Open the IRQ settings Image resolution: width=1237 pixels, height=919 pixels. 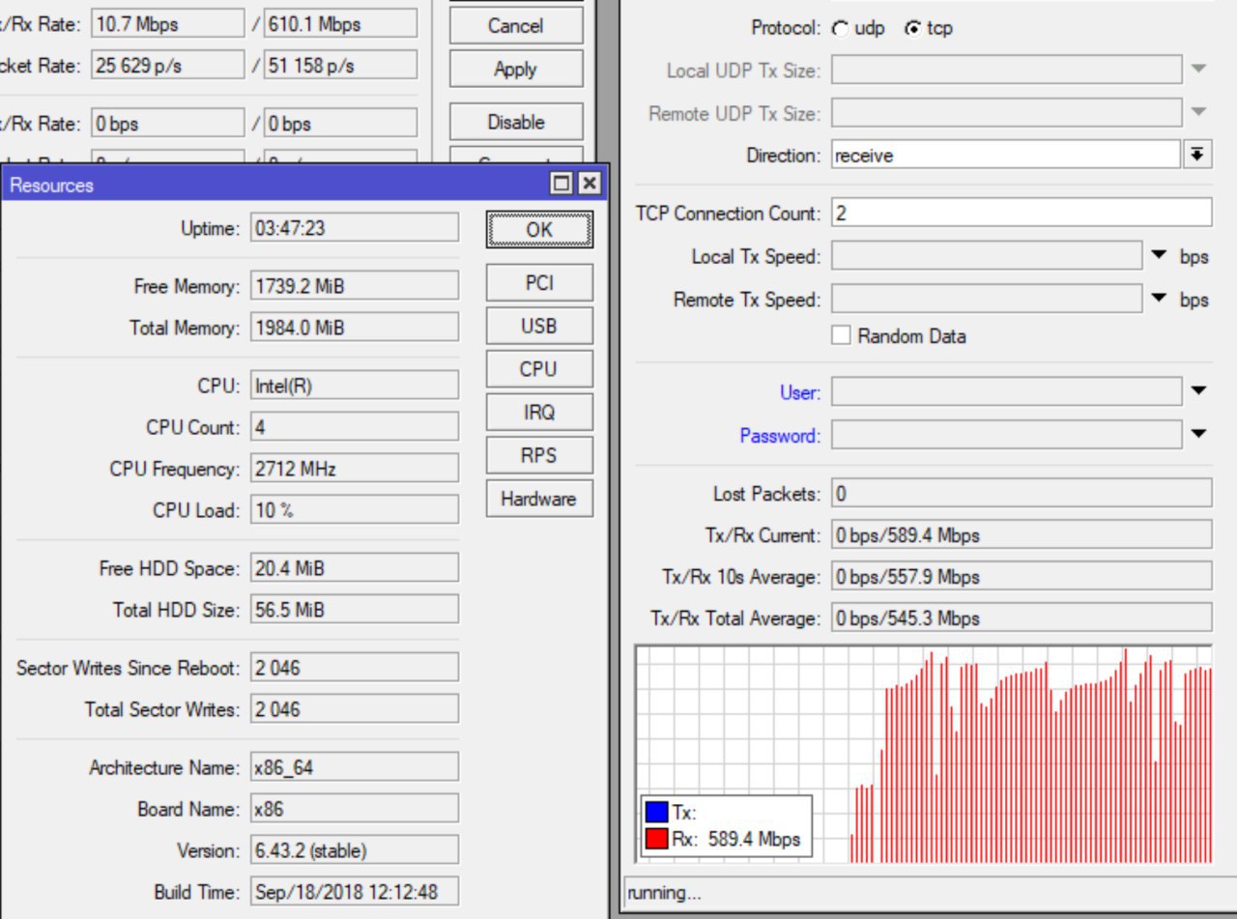coord(539,413)
